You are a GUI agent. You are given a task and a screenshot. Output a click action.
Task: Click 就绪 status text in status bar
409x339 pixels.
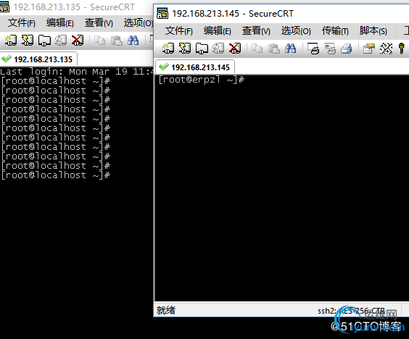(166, 310)
